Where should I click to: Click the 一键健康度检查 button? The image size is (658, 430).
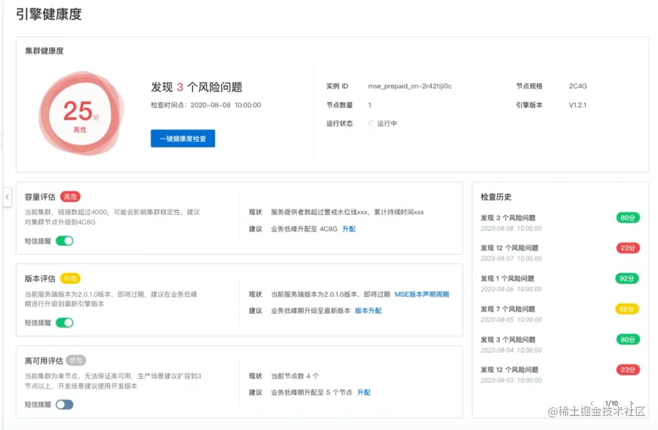183,138
